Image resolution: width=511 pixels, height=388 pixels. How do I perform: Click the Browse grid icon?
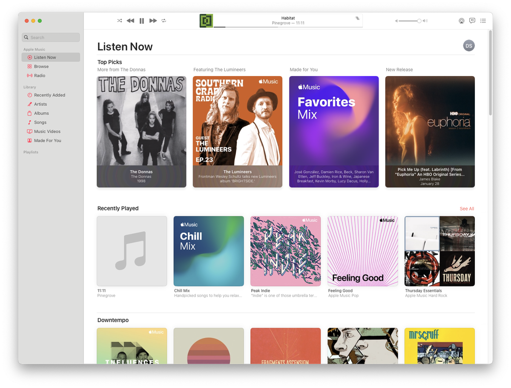(29, 66)
